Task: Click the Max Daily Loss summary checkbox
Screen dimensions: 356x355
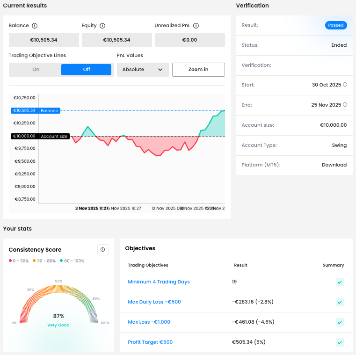Action: coord(340,302)
